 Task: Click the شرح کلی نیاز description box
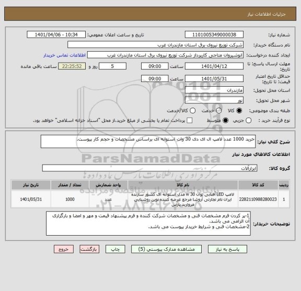point(148,142)
